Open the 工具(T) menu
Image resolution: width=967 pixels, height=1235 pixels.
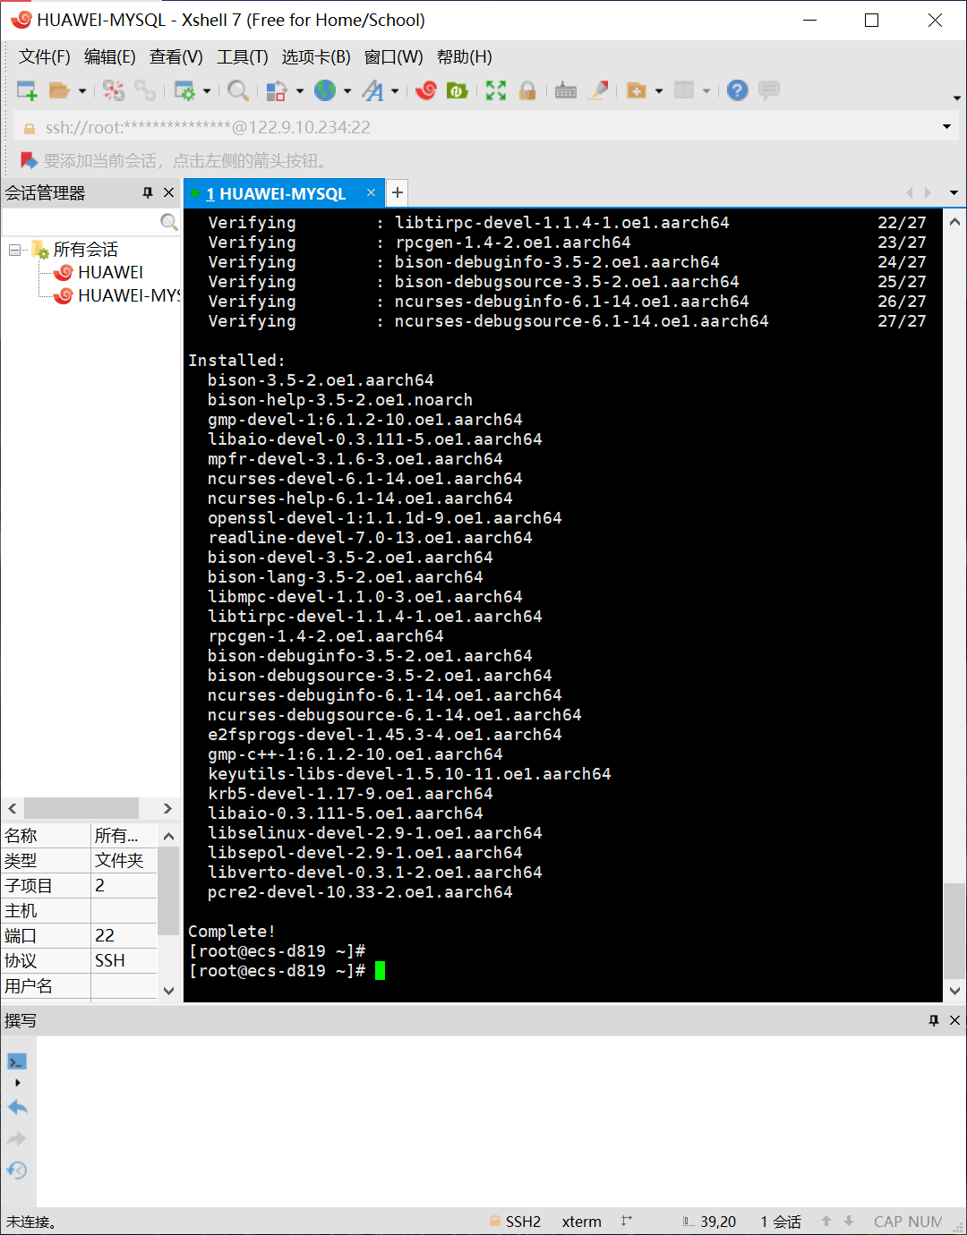[x=243, y=57]
